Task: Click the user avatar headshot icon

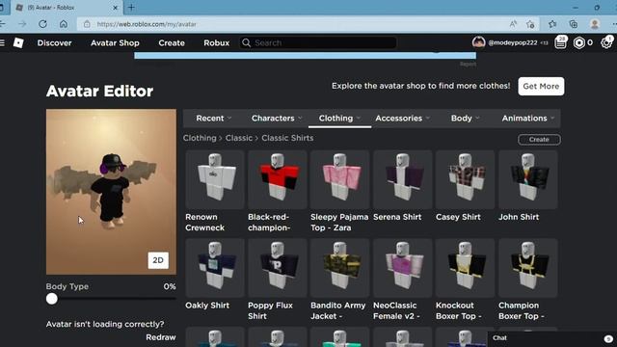Action: tap(478, 42)
